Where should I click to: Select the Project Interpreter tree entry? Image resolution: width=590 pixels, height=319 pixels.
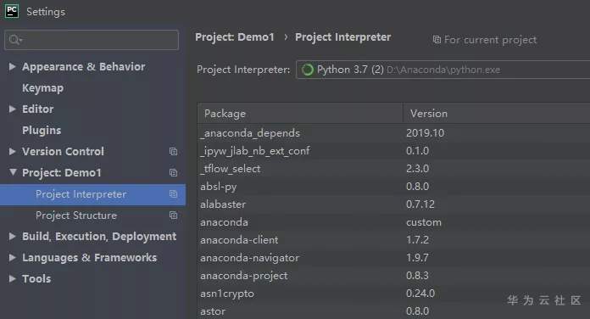(x=92, y=194)
